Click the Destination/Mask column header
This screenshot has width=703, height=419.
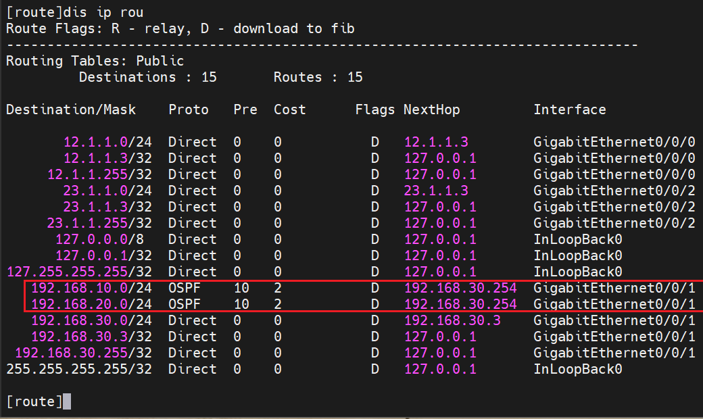coord(71,109)
